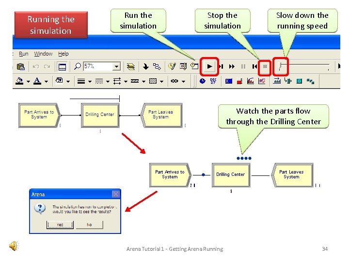Open the Window menu
Screen dimensions: 349x261
[43, 54]
